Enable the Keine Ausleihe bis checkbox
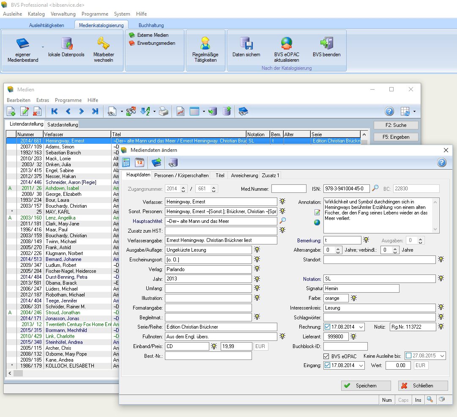The width and height of the screenshot is (457, 417). point(408,356)
